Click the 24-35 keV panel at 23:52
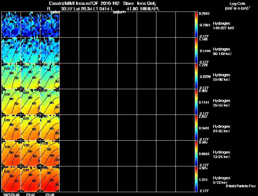 pos(30,127)
